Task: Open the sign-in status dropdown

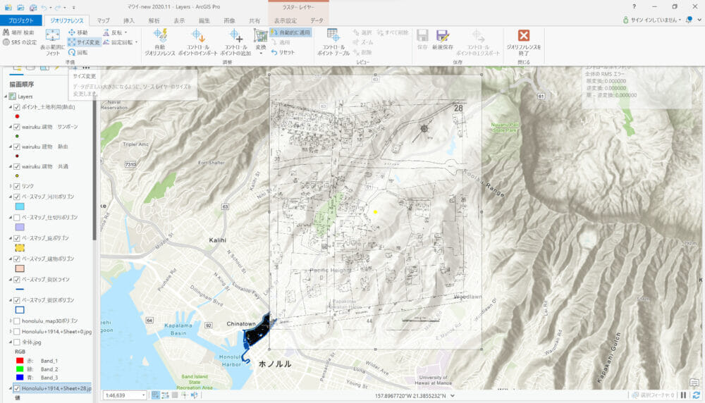Action: coord(680,20)
